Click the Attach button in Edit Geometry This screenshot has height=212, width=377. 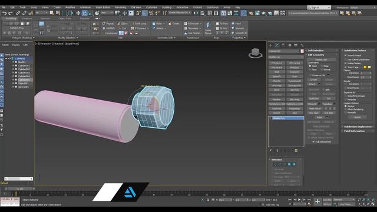tap(312, 84)
